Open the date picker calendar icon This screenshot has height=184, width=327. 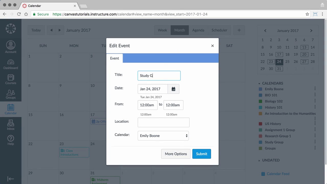[x=173, y=89]
